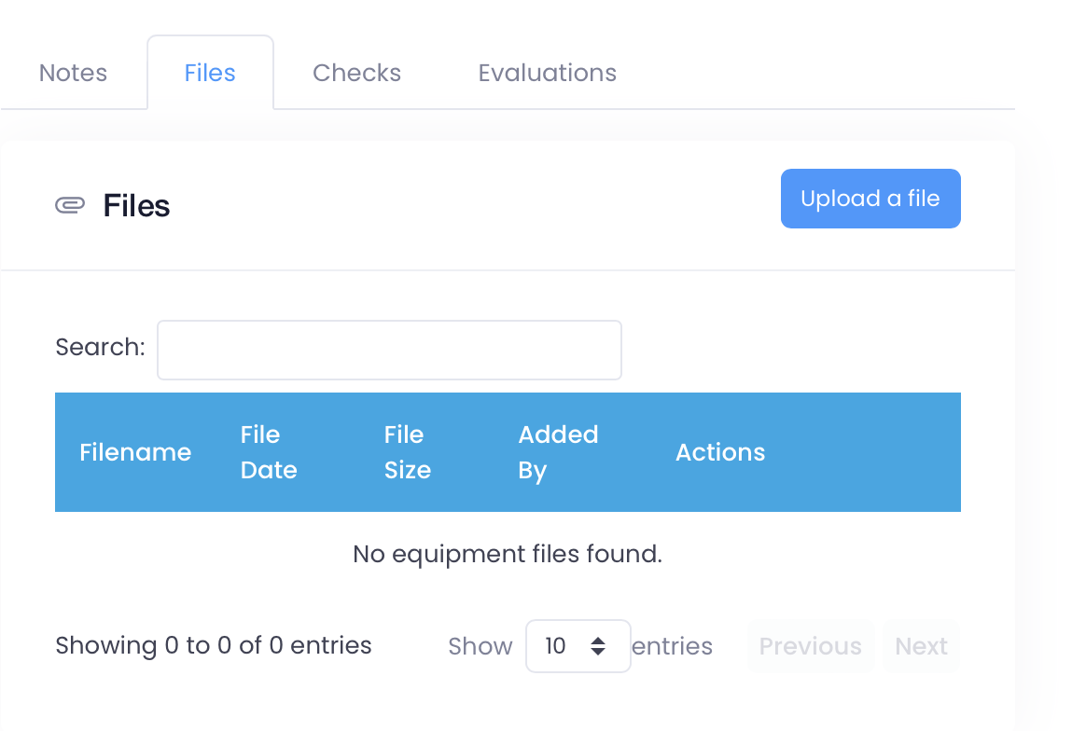Click the Actions column header
1086x731 pixels.
click(x=719, y=452)
